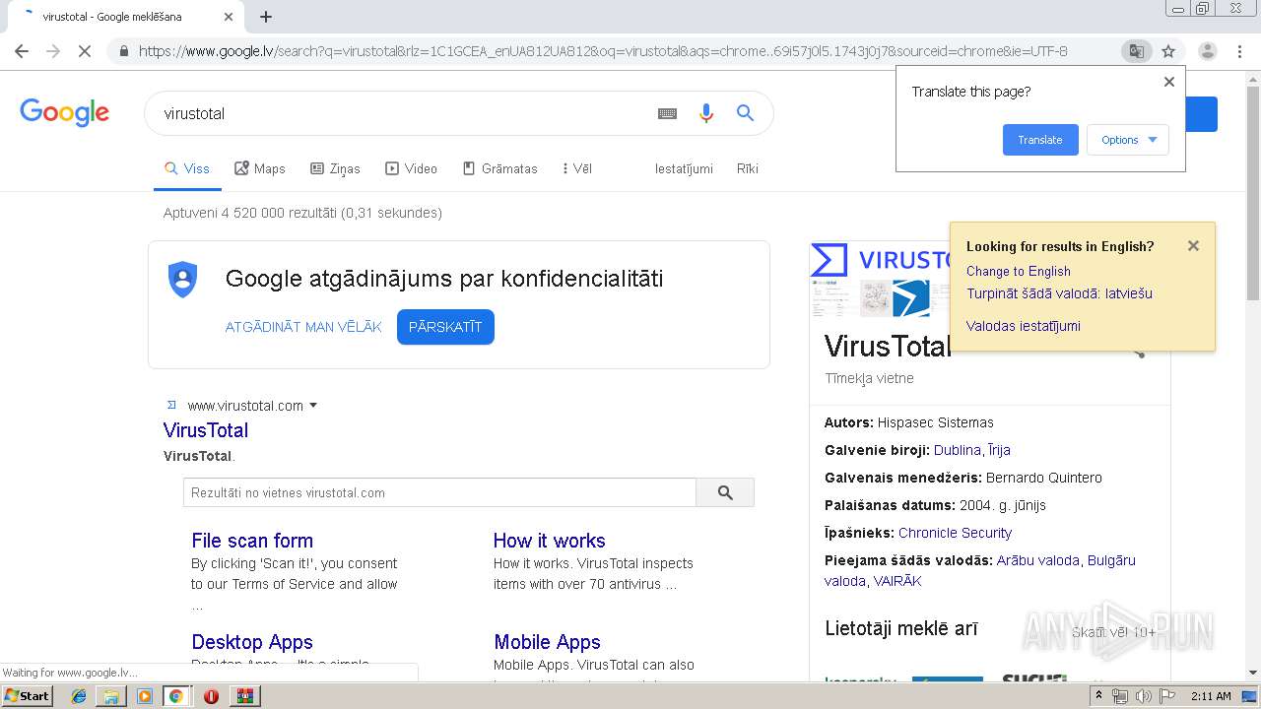
Task: Share the VirusTotal knowledge panel
Action: [x=1138, y=351]
